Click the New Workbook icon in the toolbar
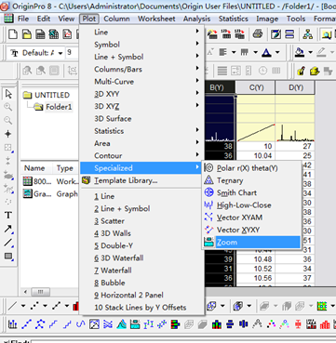This screenshot has width=336, height=343. (x=40, y=34)
